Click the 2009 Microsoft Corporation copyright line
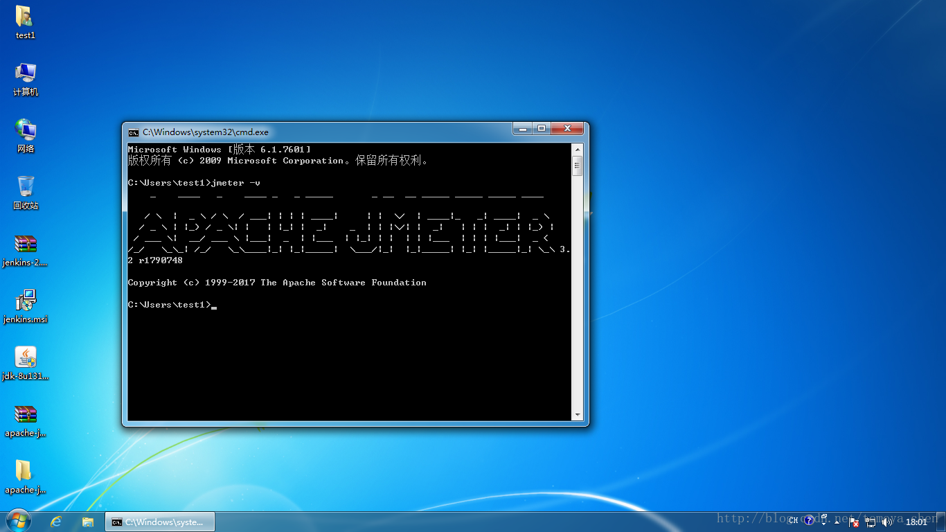946x532 pixels. coord(278,161)
